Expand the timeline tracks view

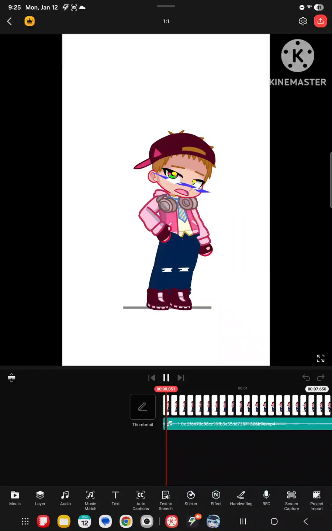tap(11, 378)
